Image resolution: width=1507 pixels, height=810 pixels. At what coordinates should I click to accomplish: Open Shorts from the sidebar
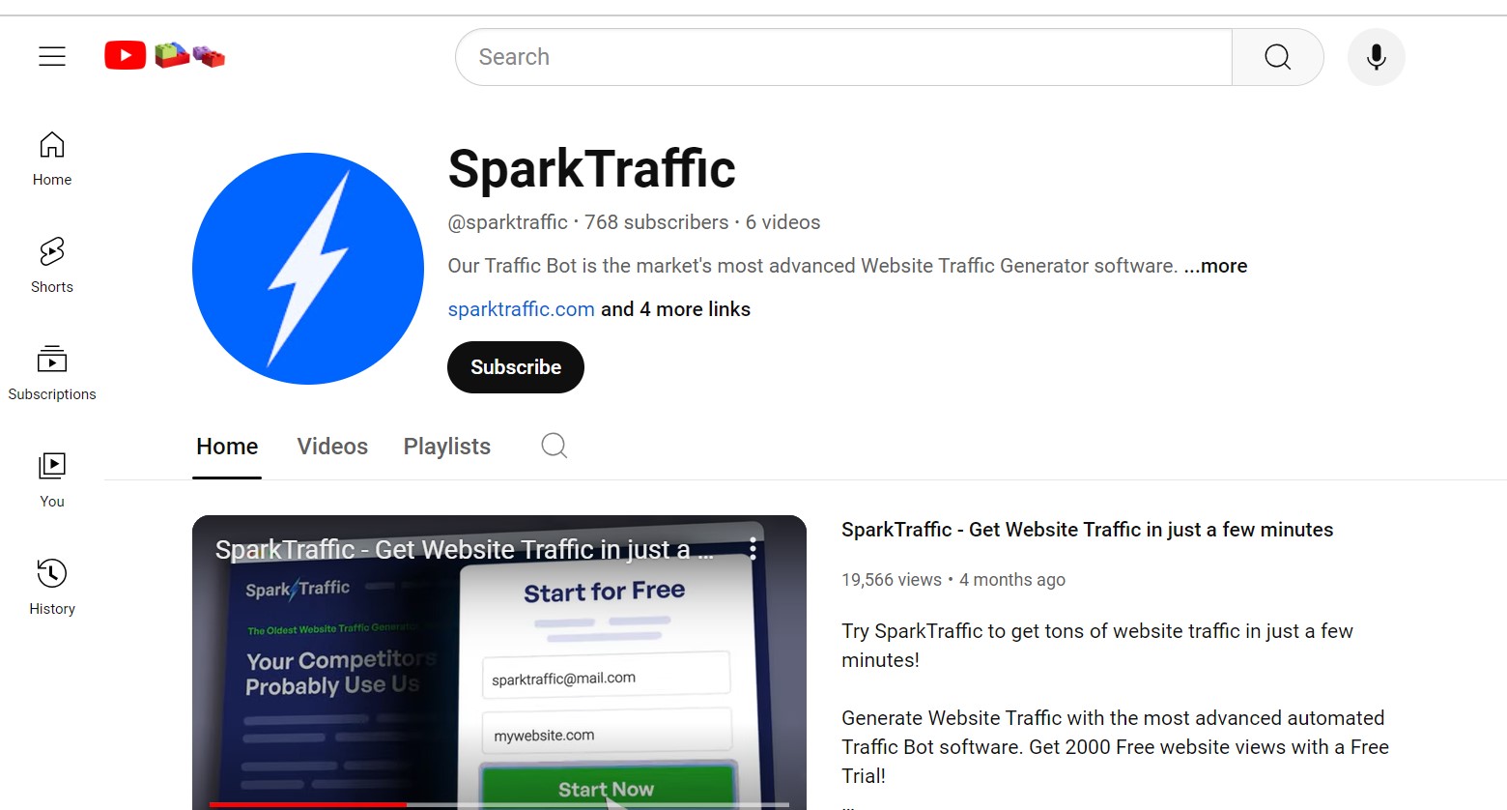52,266
